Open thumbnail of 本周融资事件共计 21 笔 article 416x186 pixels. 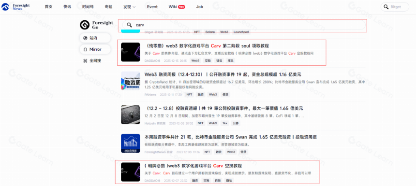(130, 143)
